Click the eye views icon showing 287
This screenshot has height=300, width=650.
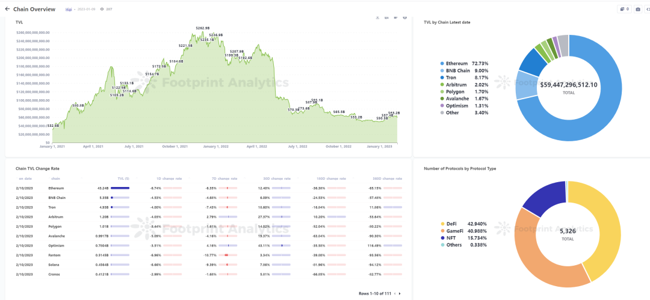pyautogui.click(x=102, y=9)
